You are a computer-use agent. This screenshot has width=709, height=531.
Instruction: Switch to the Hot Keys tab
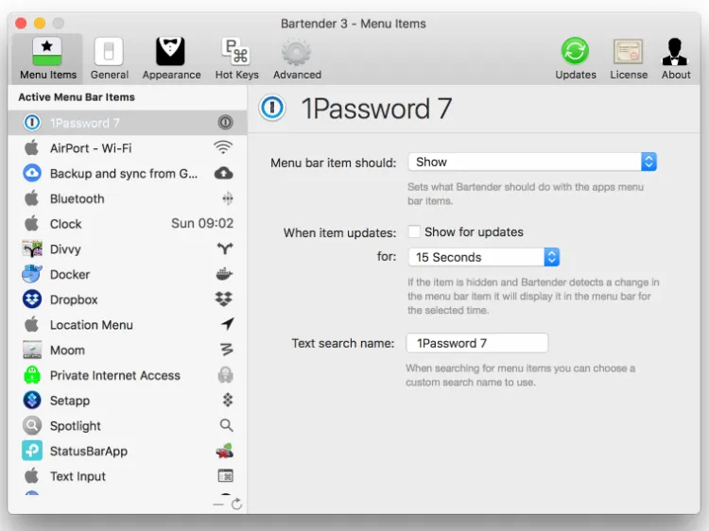(236, 59)
